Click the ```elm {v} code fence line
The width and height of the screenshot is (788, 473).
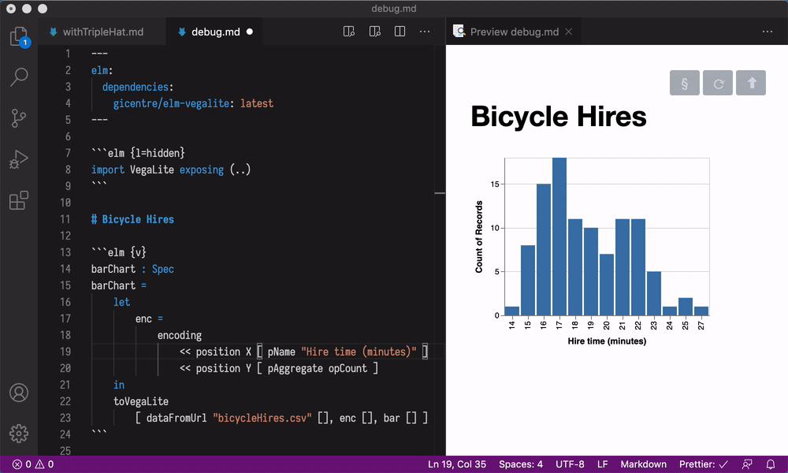[x=119, y=252]
